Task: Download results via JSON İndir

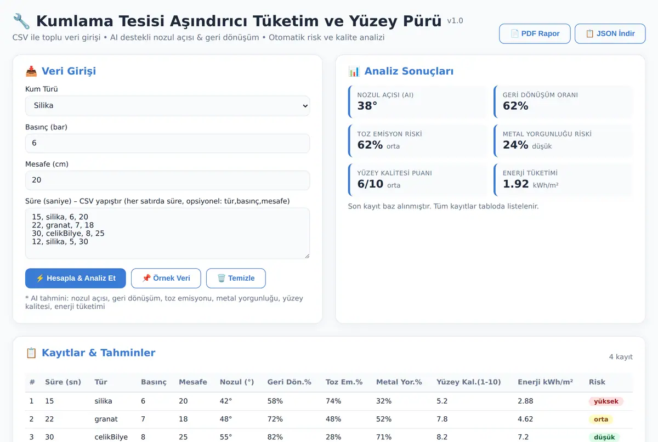Action: point(610,33)
